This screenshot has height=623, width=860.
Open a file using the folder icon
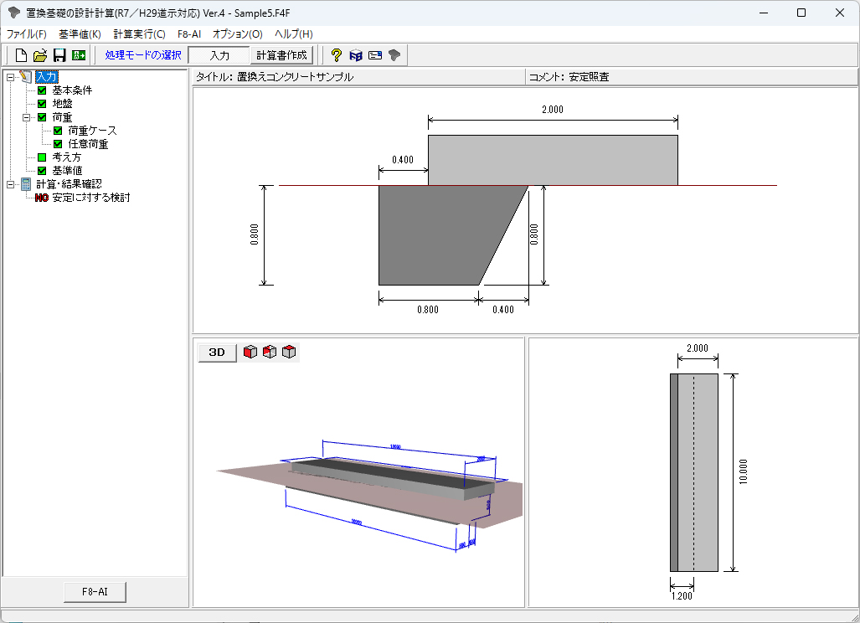pyautogui.click(x=40, y=54)
